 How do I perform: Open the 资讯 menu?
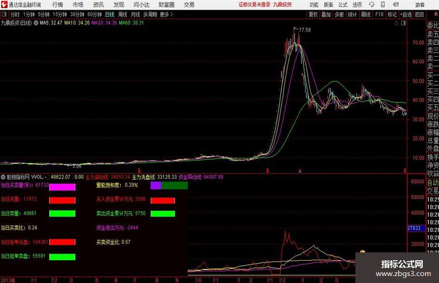click(x=98, y=5)
